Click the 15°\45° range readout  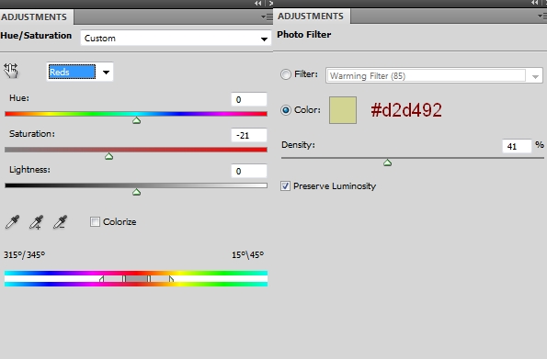tap(247, 254)
